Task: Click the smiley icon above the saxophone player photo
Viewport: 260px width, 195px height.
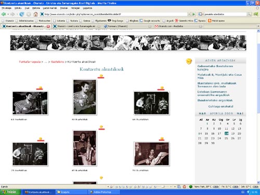Action: pyautogui.click(x=101, y=127)
